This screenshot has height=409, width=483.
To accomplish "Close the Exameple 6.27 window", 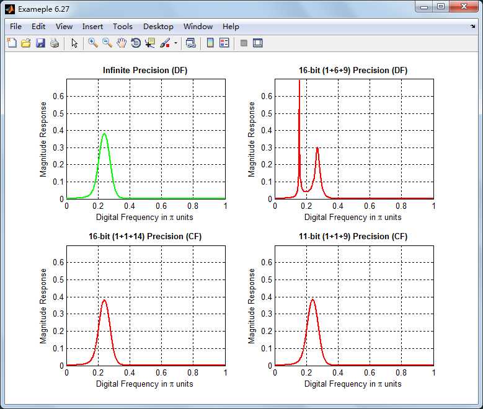I will pyautogui.click(x=464, y=7).
